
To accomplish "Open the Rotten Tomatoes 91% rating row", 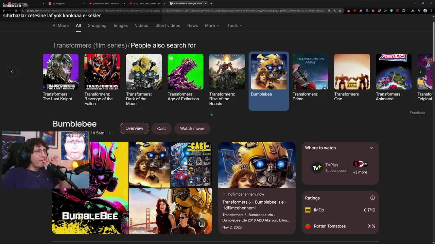I will click(340, 226).
